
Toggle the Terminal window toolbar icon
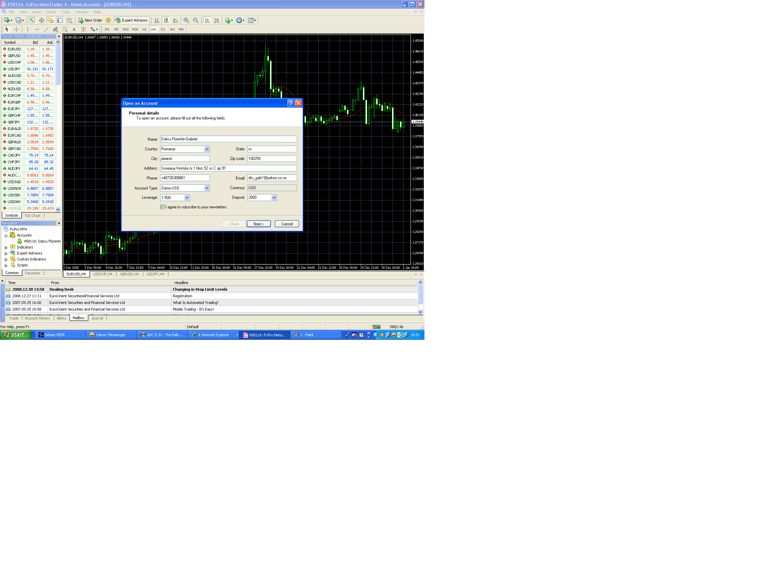[x=60, y=21]
